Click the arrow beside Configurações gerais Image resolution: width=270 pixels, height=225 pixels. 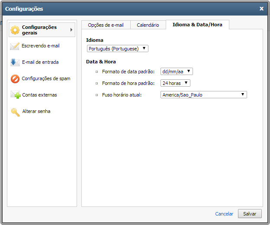pyautogui.click(x=71, y=30)
